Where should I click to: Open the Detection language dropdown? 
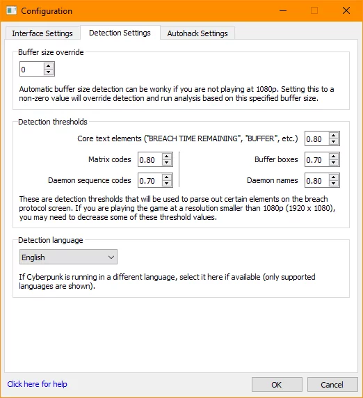click(x=68, y=257)
